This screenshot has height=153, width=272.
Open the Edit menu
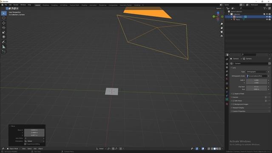point(10,5)
